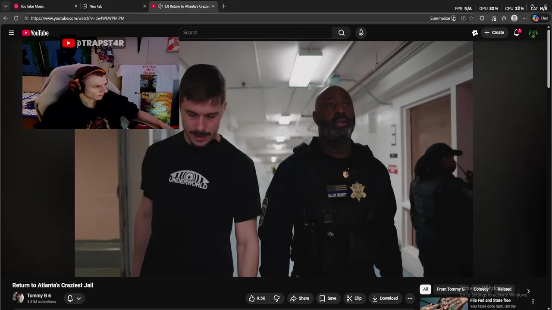Show next filter chips with right arrow
This screenshot has width=552, height=310.
(528, 291)
